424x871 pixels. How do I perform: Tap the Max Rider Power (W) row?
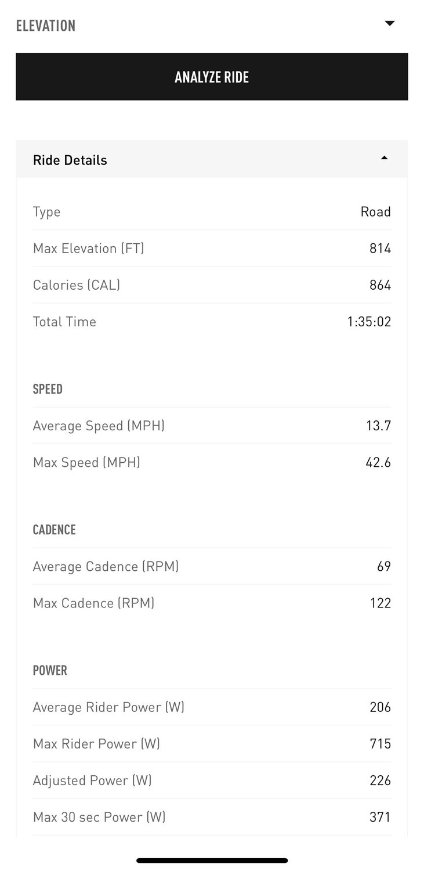(x=212, y=744)
